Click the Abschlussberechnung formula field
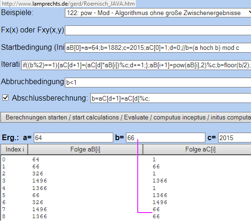This screenshot has width=251, height=221. point(171,98)
